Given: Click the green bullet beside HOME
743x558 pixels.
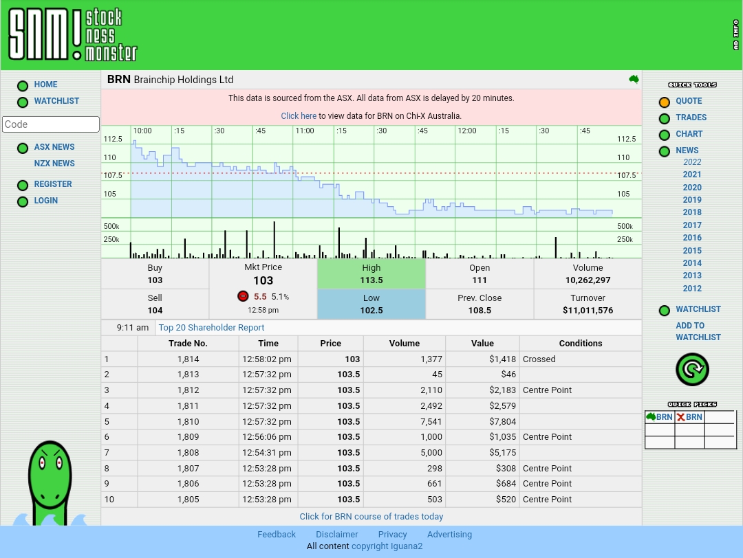Looking at the screenshot, I should coord(23,86).
